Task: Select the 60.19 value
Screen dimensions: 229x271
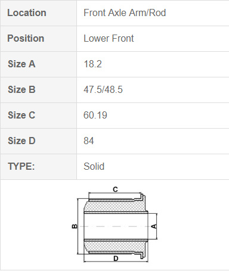Action: click(x=95, y=115)
